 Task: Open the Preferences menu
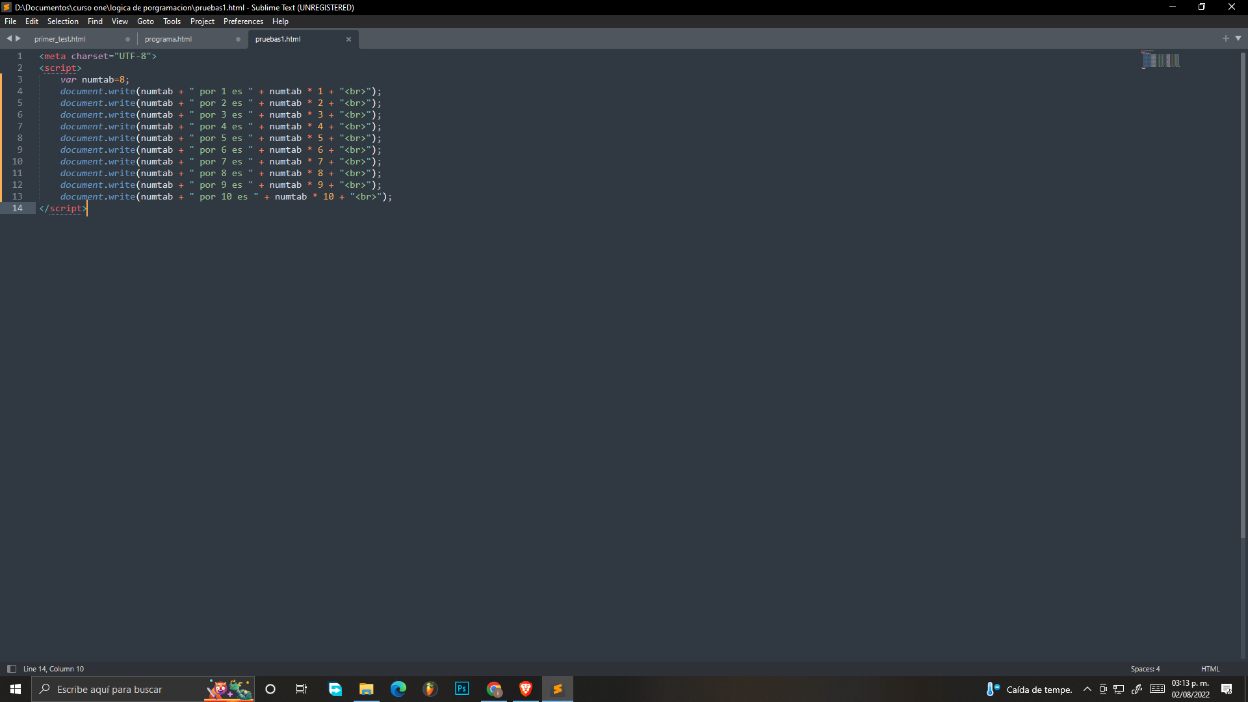pos(243,21)
